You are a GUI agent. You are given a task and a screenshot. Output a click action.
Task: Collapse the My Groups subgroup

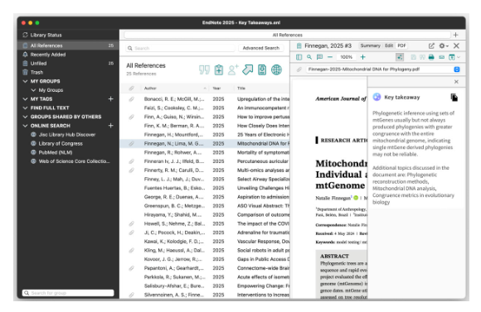33,90
